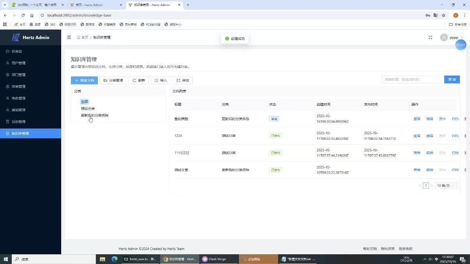Open a new browser tab
The image size is (470, 264).
(188, 5)
